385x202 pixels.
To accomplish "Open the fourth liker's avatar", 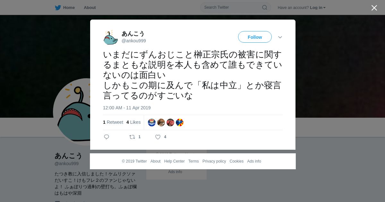I will (x=180, y=122).
